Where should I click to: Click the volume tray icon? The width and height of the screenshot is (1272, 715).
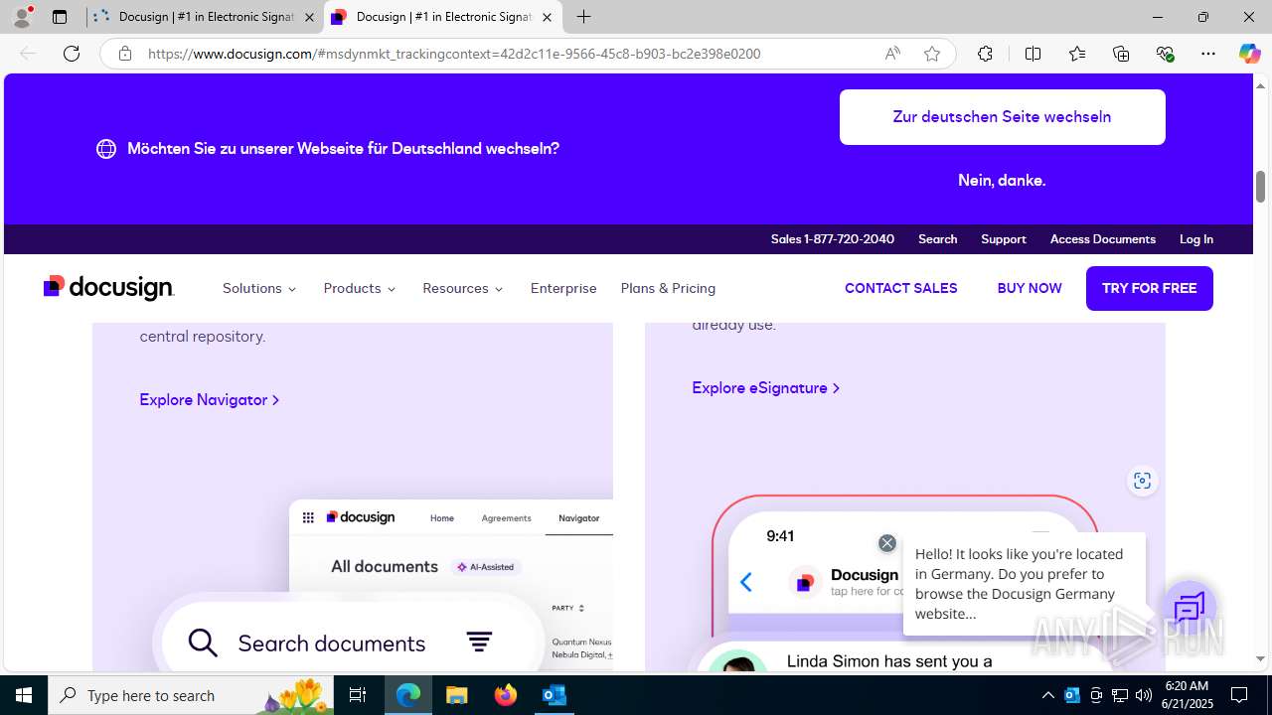point(1144,695)
